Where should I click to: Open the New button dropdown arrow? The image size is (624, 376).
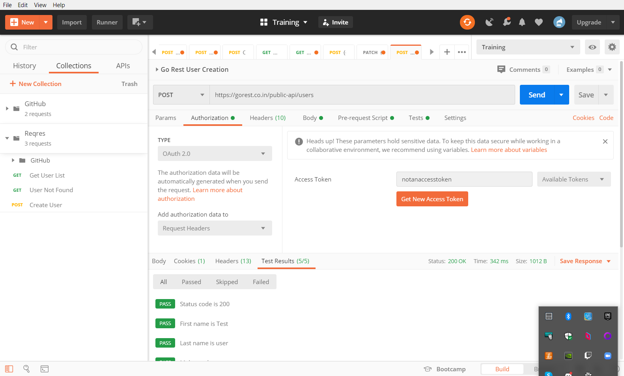[x=46, y=22]
